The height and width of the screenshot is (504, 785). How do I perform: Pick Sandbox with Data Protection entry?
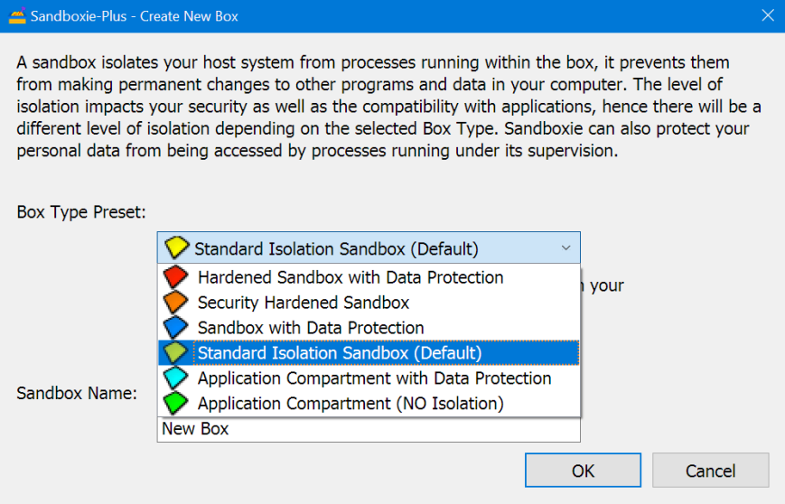coord(311,328)
